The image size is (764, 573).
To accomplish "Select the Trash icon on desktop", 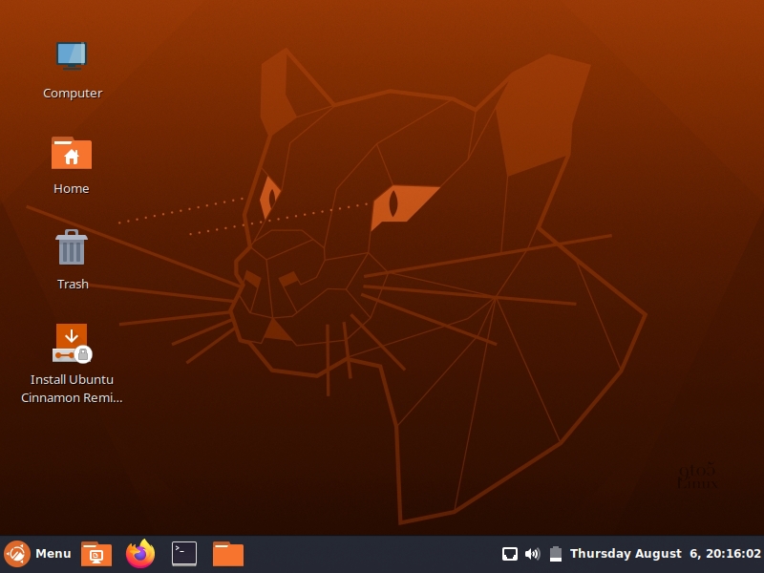I will (x=72, y=248).
